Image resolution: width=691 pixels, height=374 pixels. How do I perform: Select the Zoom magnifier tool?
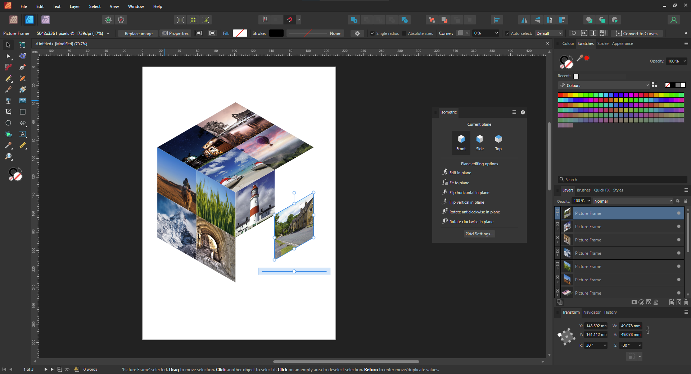point(8,156)
